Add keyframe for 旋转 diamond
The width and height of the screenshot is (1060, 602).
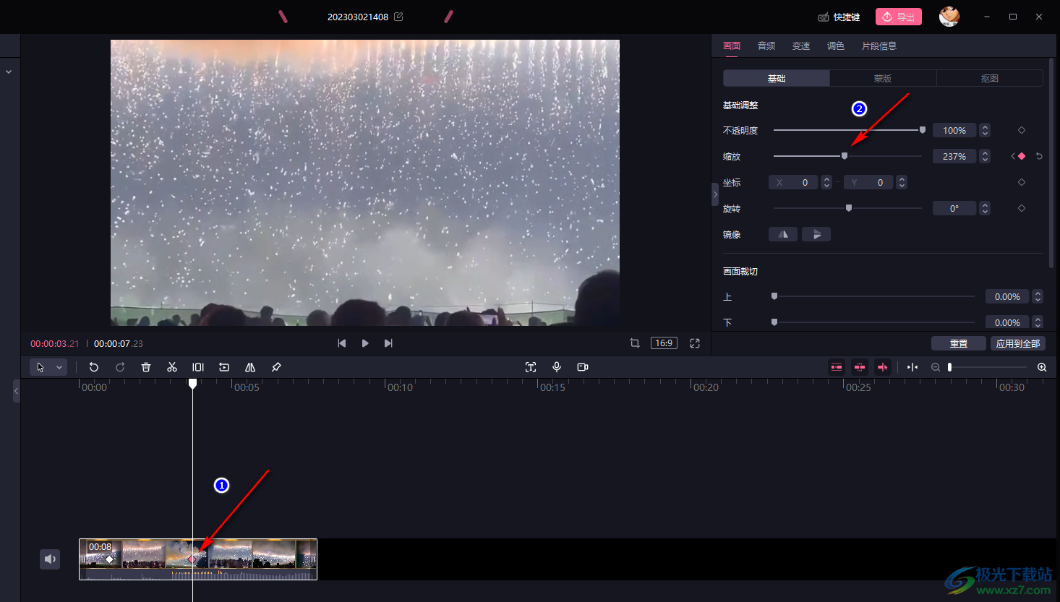point(1022,208)
